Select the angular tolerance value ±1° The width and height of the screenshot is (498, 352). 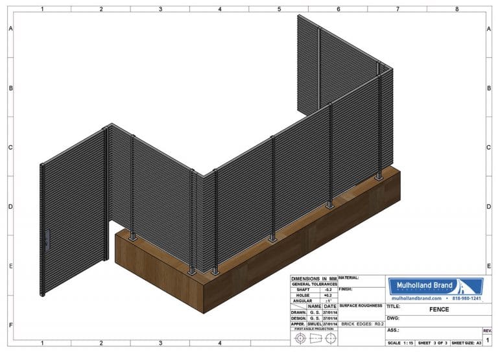328,301
